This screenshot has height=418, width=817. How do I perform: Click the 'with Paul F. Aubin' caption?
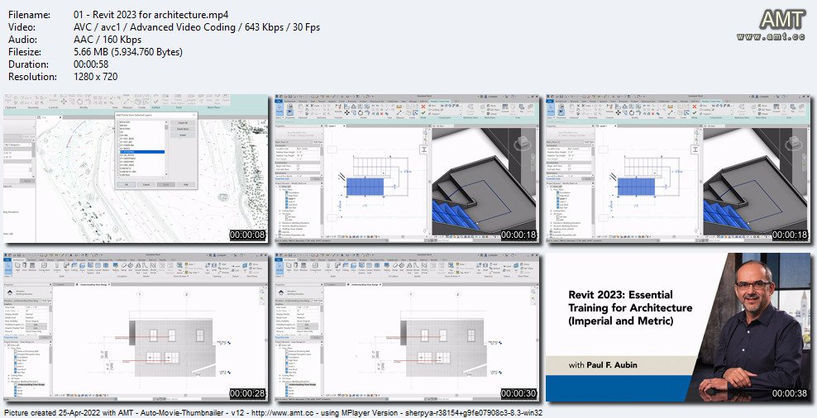point(603,365)
